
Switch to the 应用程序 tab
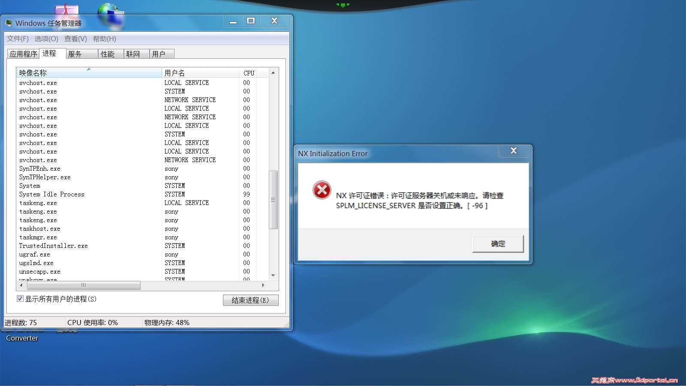[24, 54]
